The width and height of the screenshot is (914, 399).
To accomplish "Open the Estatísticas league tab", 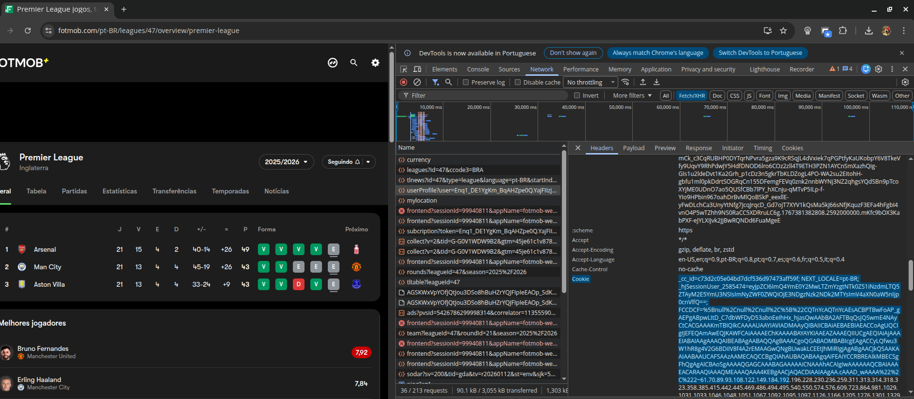I will pos(119,191).
